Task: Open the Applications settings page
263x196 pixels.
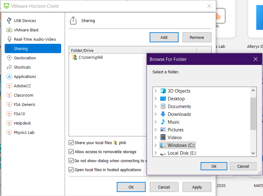Action: 33,76
